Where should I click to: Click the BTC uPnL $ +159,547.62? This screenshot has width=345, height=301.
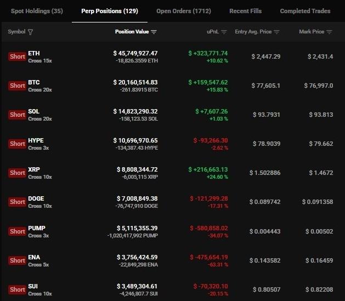pos(208,82)
